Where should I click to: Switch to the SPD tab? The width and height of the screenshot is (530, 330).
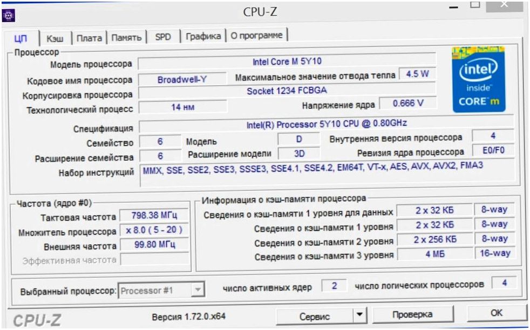pyautogui.click(x=163, y=37)
